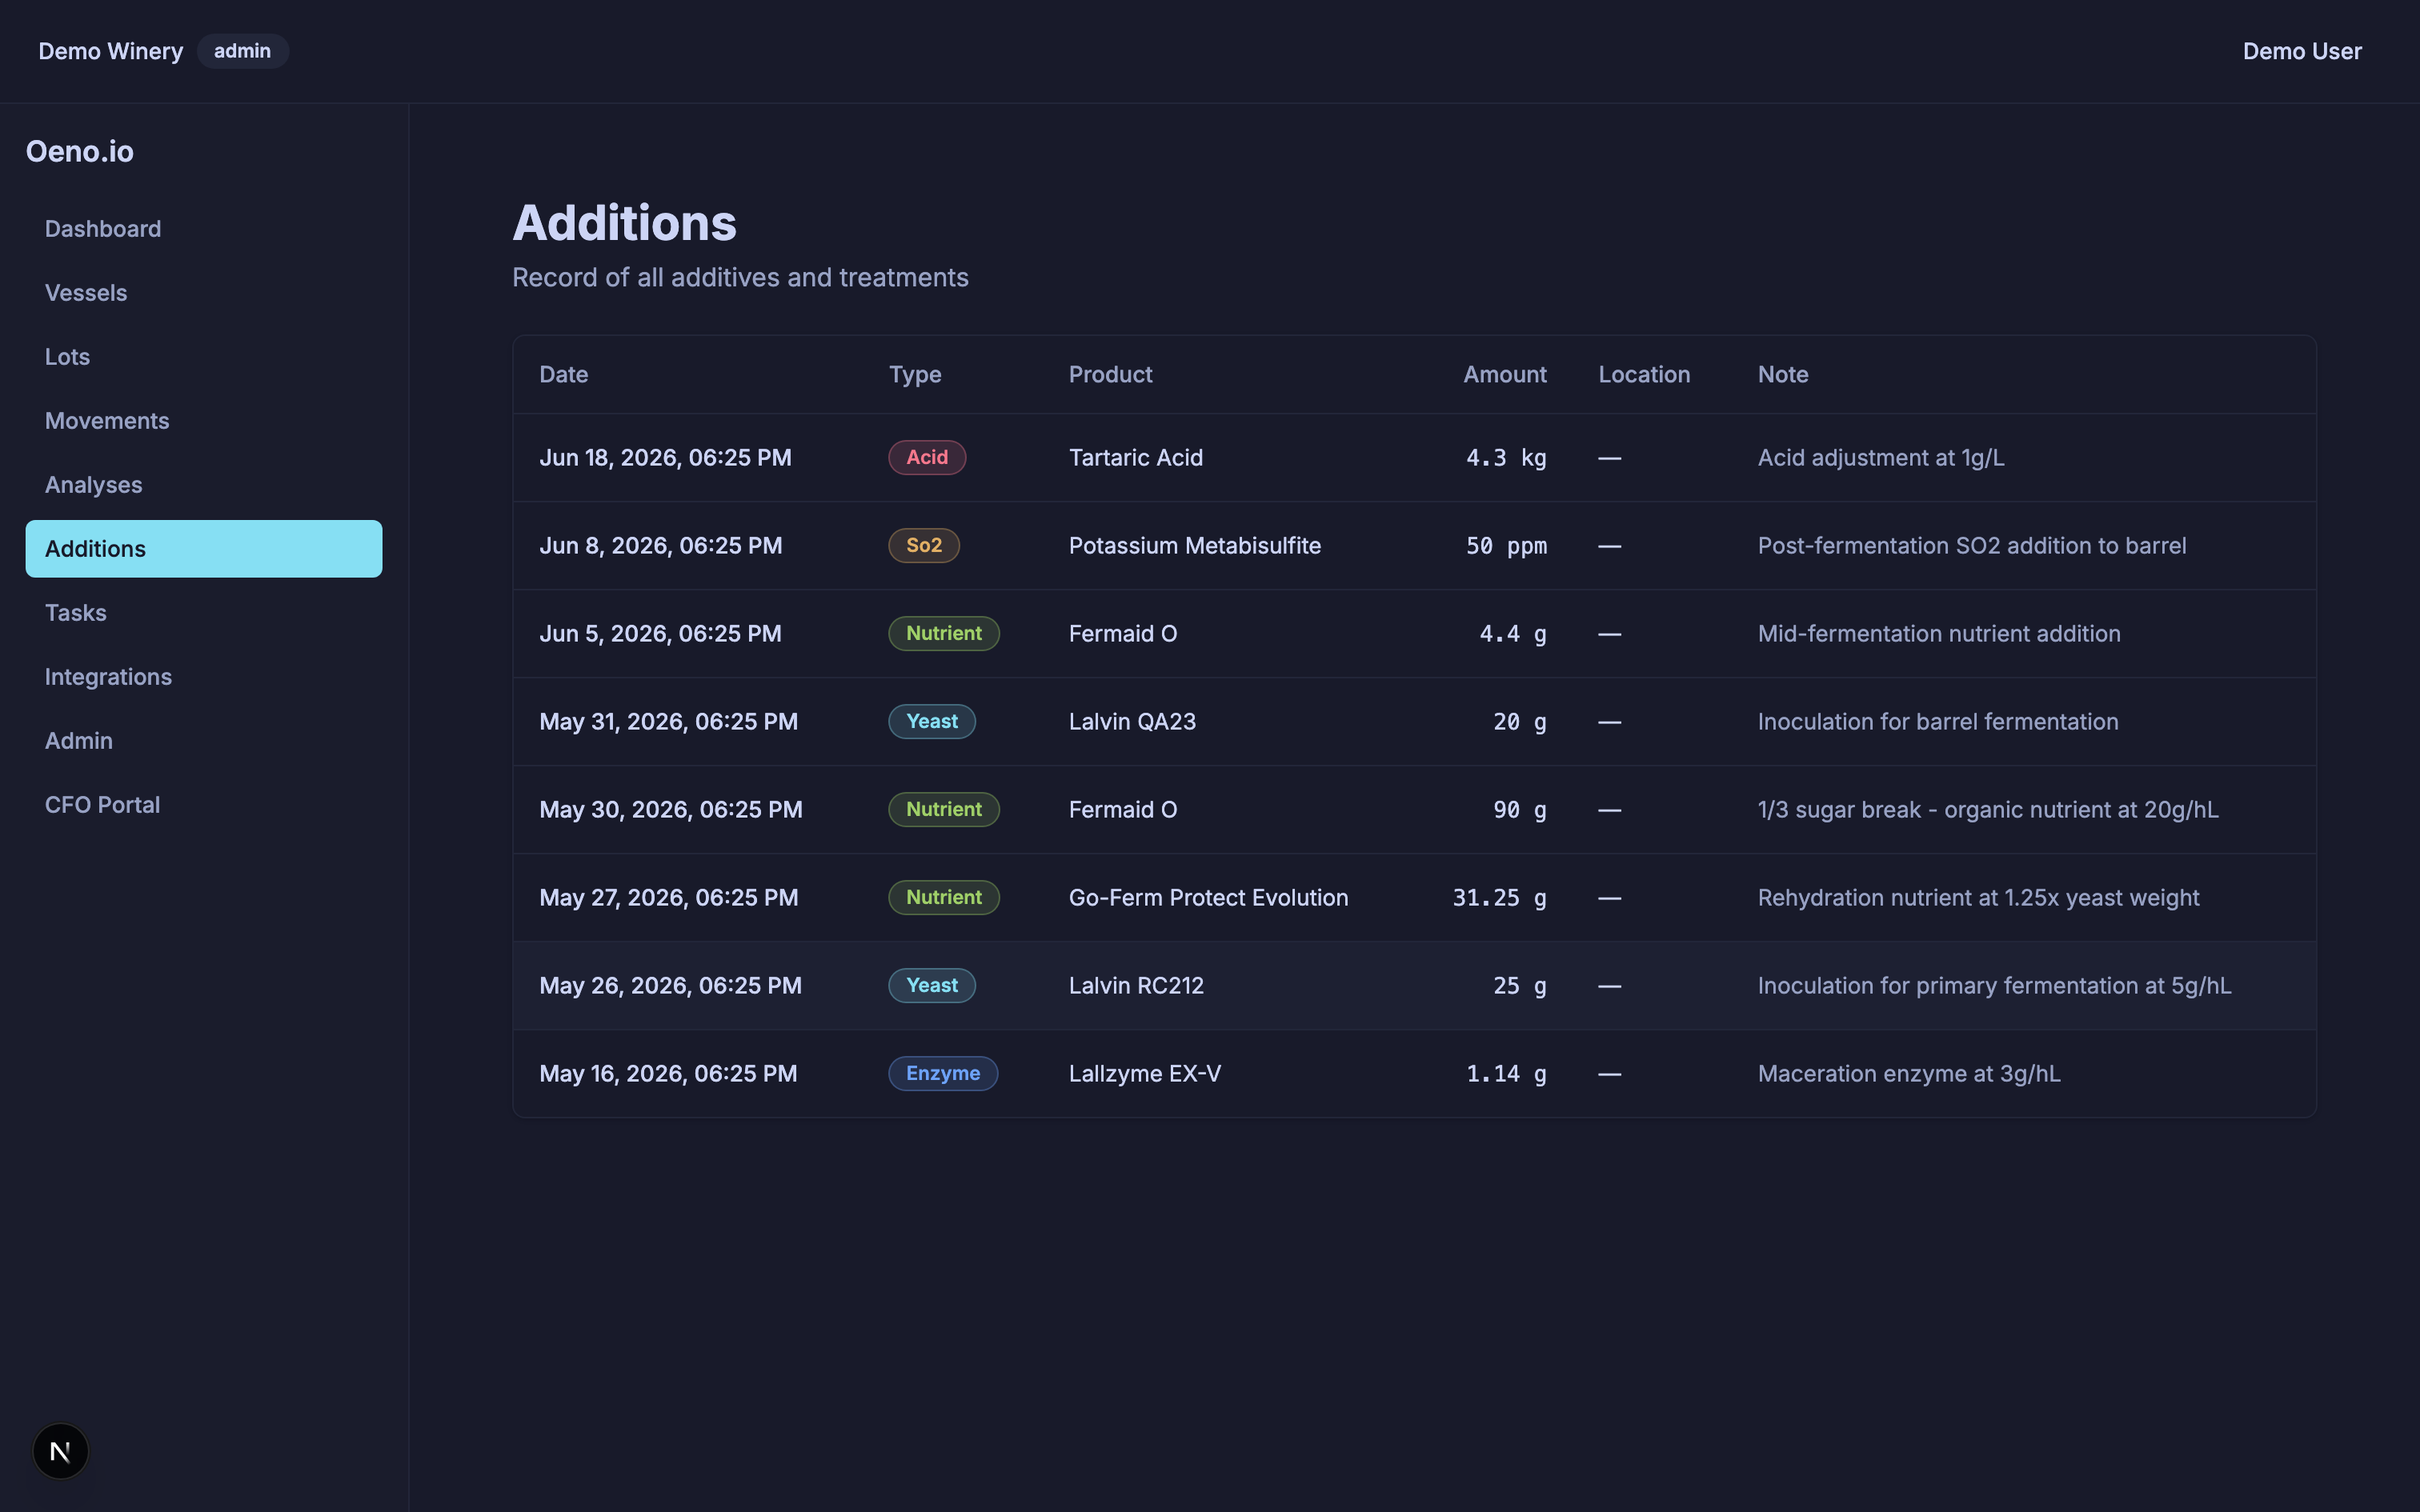Click note 'Maceration enzyme at 3g/hL'

point(1908,1073)
